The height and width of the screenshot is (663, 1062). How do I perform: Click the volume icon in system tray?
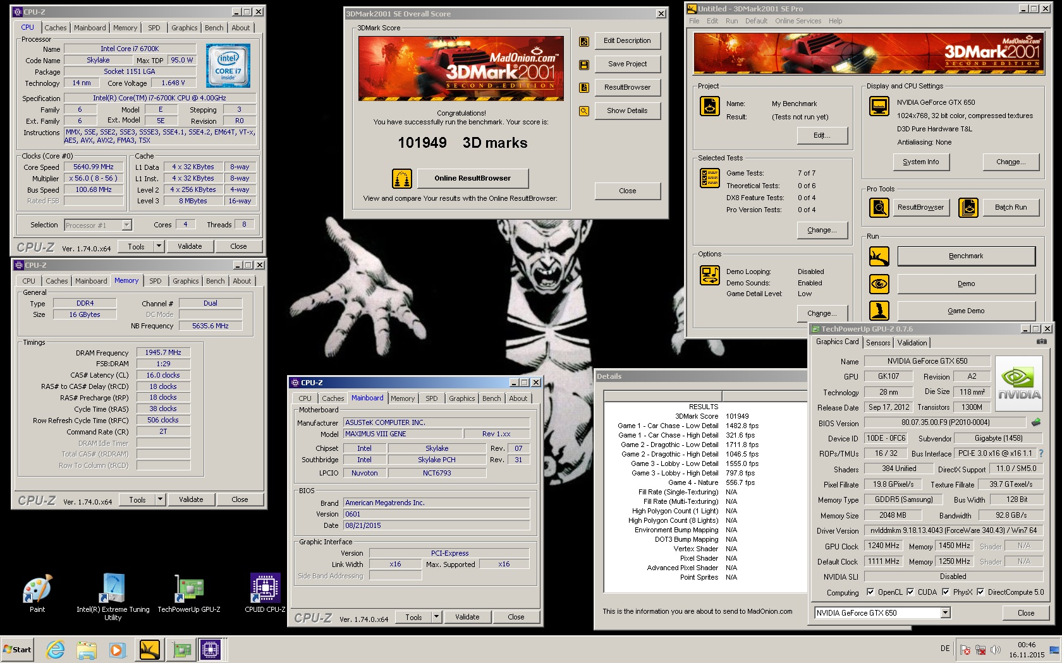click(x=996, y=650)
